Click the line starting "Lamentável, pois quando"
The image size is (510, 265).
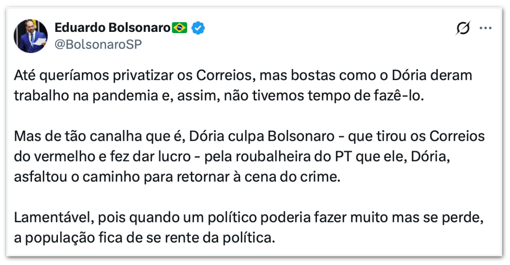pyautogui.click(x=249, y=218)
